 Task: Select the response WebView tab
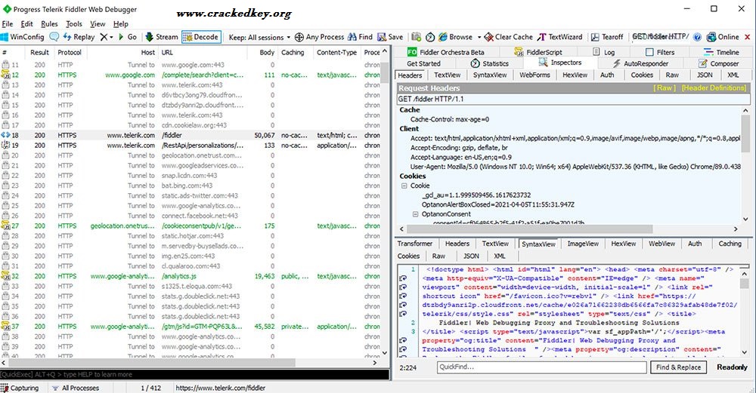661,244
